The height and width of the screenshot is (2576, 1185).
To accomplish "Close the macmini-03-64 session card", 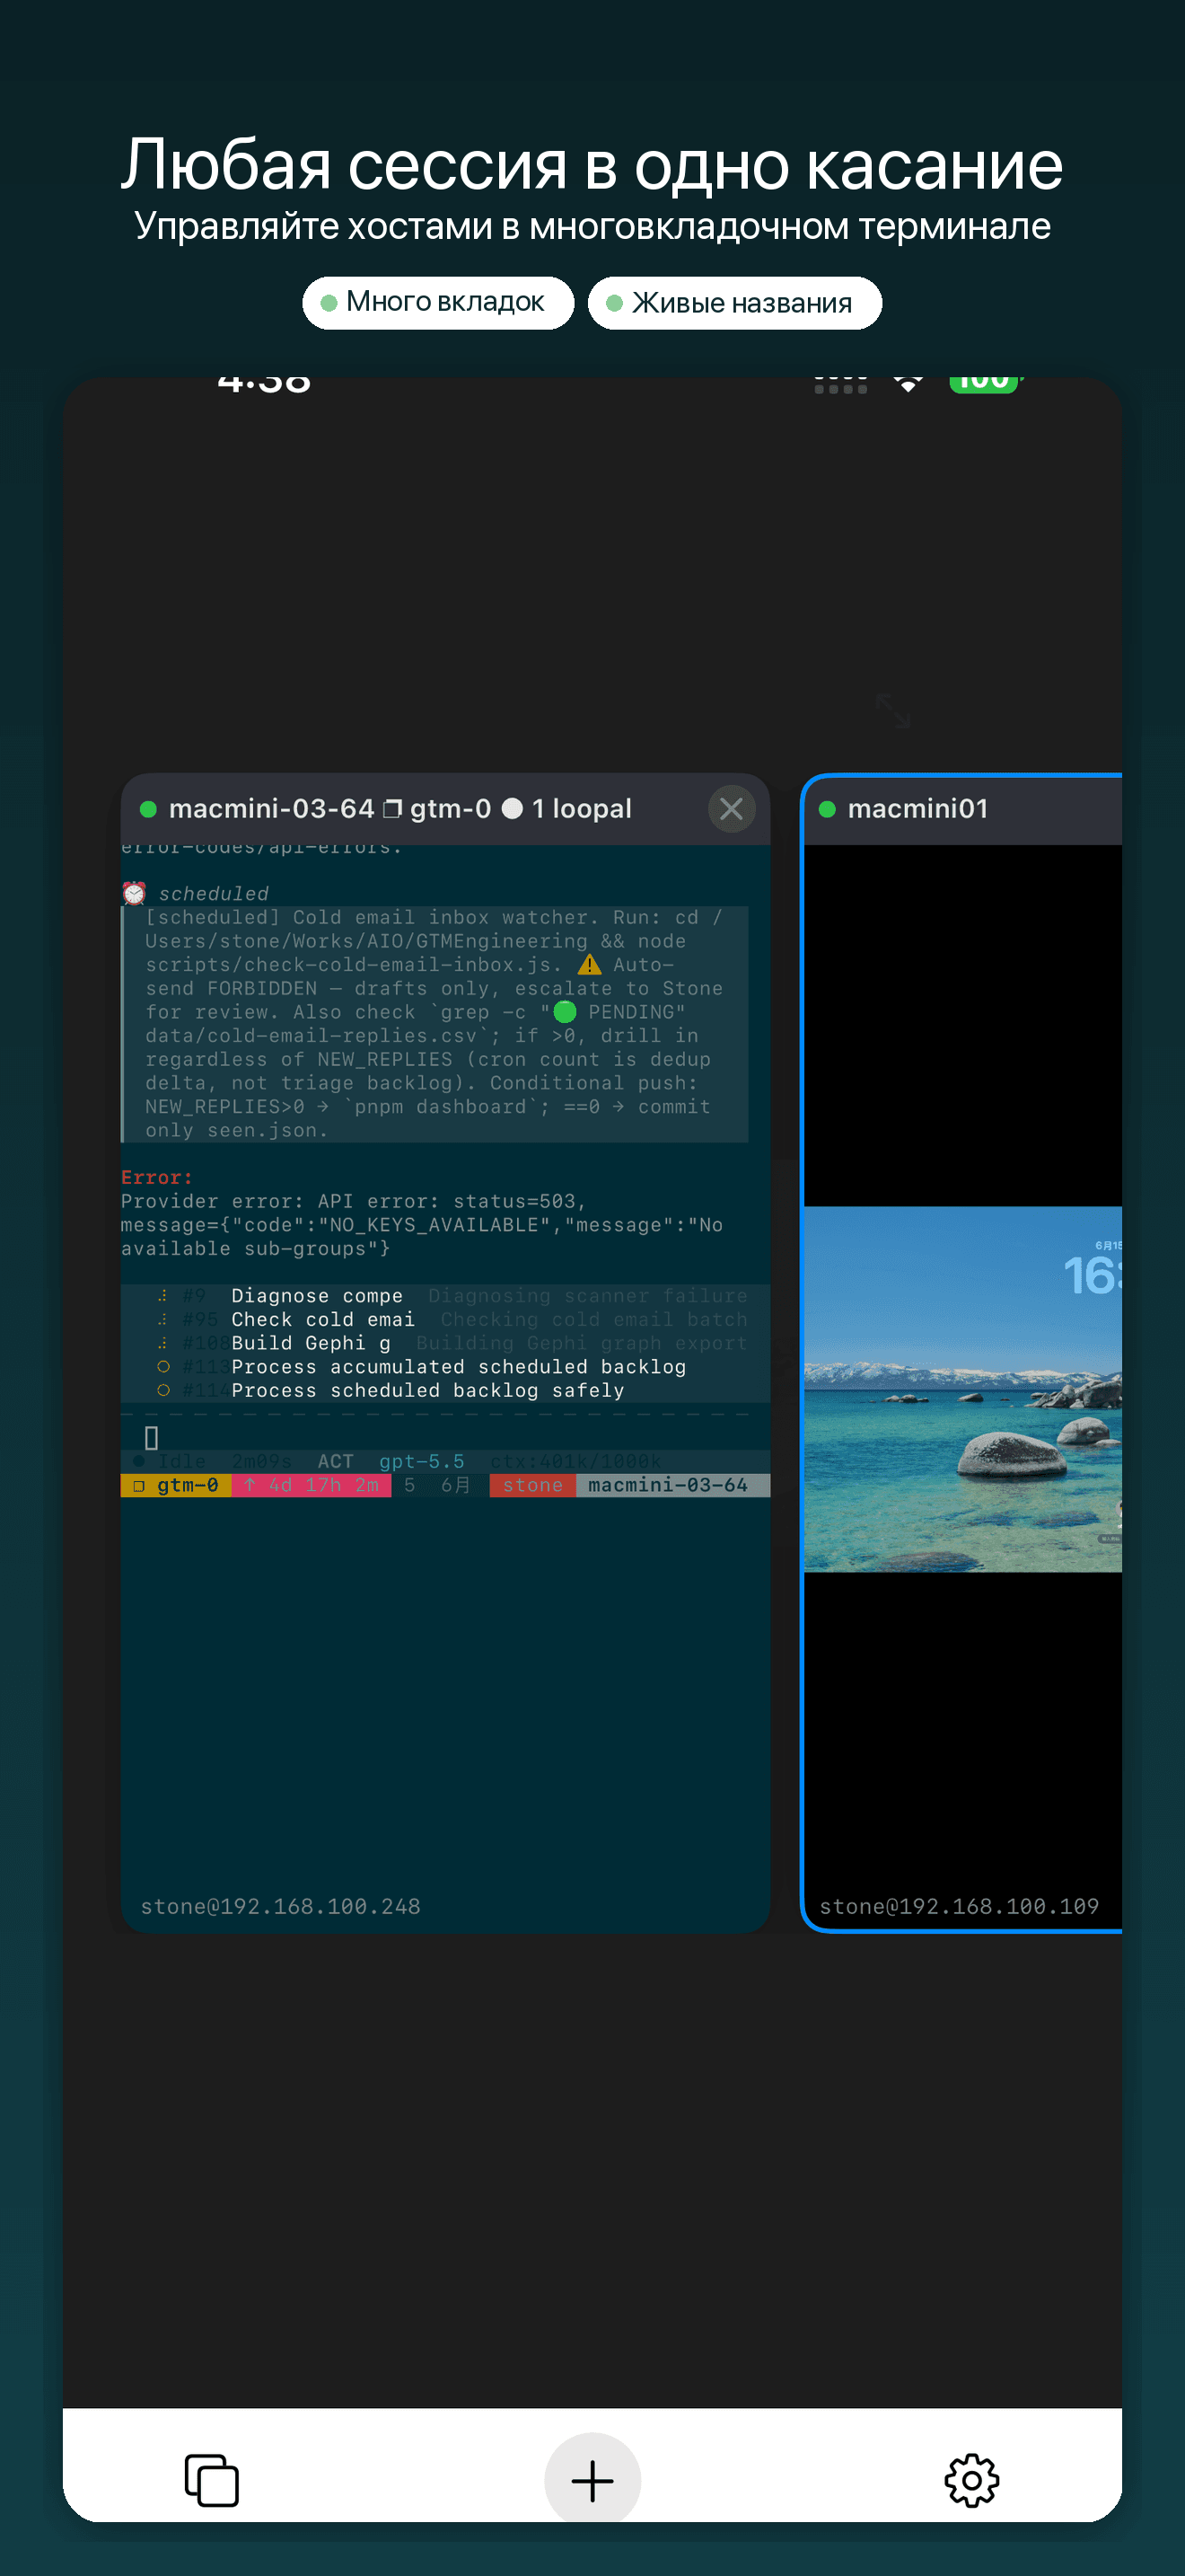I will click(x=732, y=808).
